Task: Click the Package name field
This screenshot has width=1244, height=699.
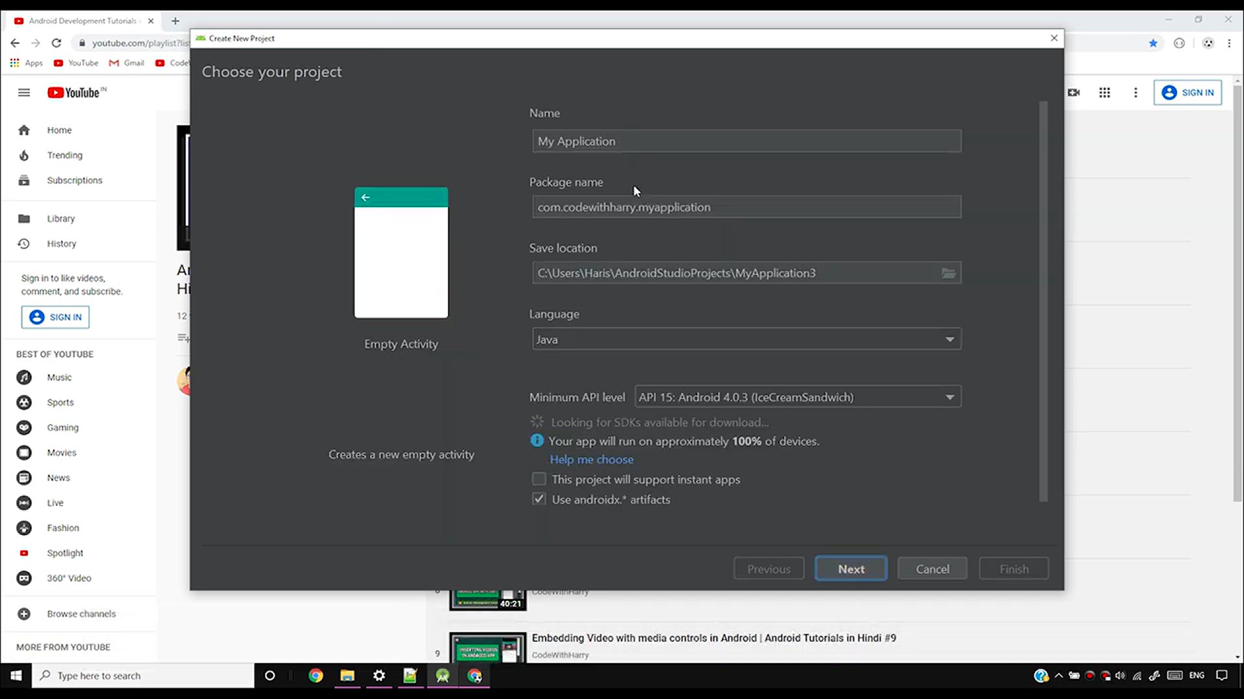Action: [746, 207]
